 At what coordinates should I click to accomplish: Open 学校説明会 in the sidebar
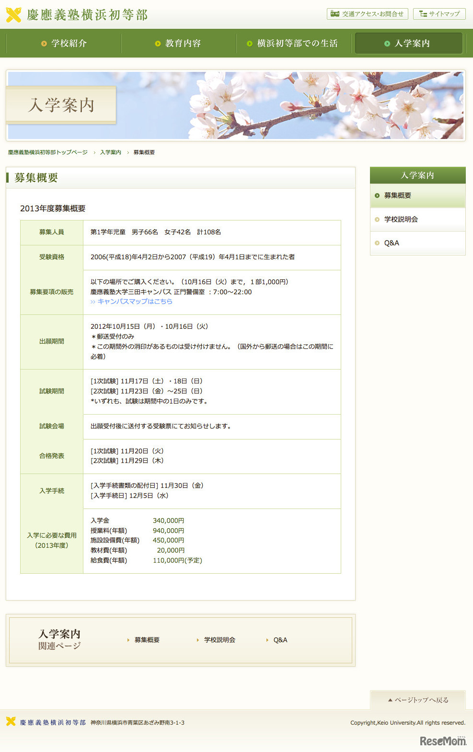coord(401,219)
